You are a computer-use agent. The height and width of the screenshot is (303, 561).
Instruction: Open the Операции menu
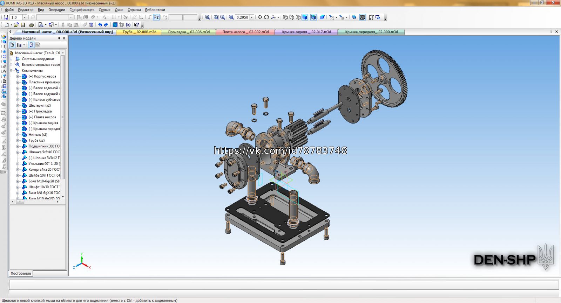point(56,10)
